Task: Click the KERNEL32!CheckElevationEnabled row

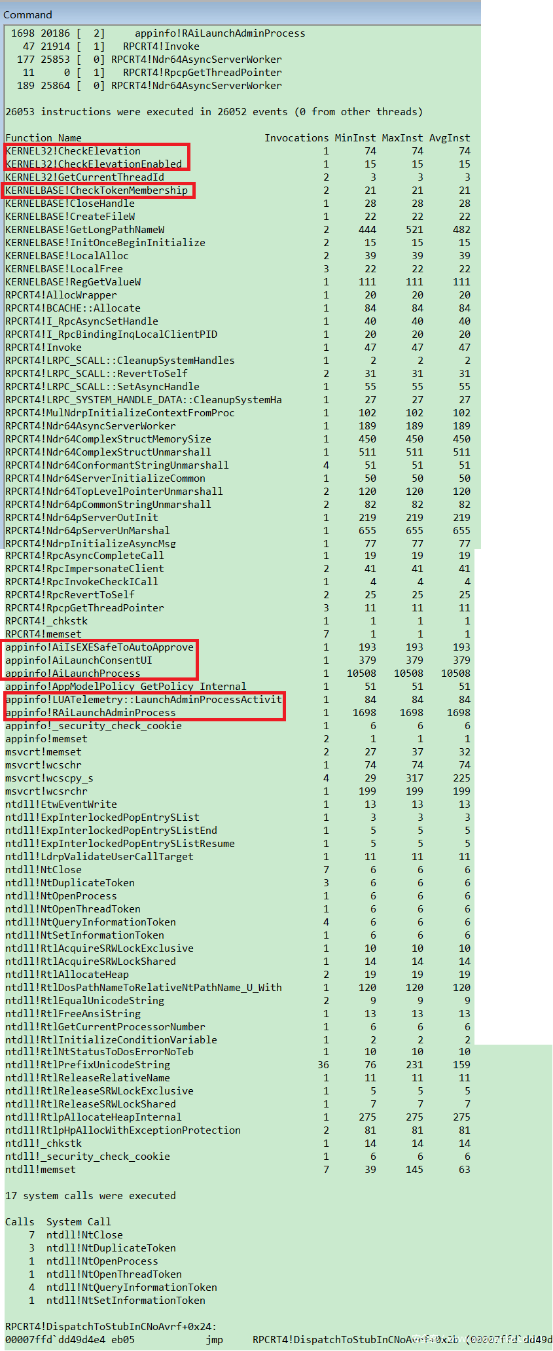Action: [238, 164]
